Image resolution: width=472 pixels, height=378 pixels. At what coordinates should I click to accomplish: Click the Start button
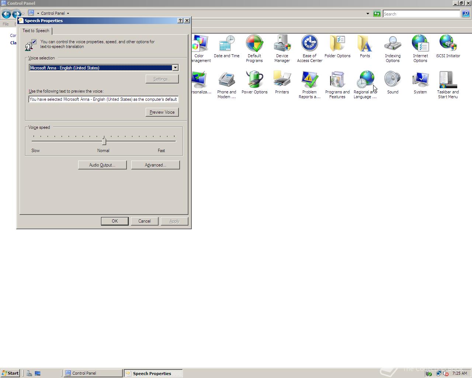(10, 373)
